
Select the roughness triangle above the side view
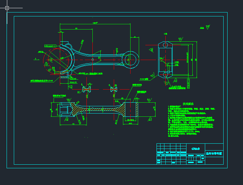180,39
